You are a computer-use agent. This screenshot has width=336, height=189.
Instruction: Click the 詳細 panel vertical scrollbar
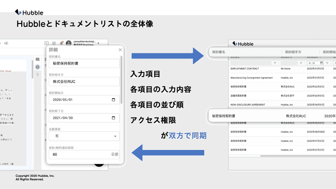click(121, 80)
